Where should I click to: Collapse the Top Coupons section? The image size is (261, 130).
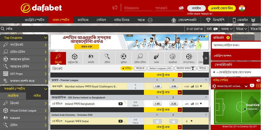pyautogui.click(x=46, y=38)
